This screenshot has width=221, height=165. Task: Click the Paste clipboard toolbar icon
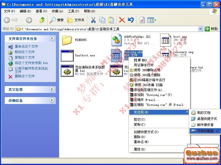[111, 20]
